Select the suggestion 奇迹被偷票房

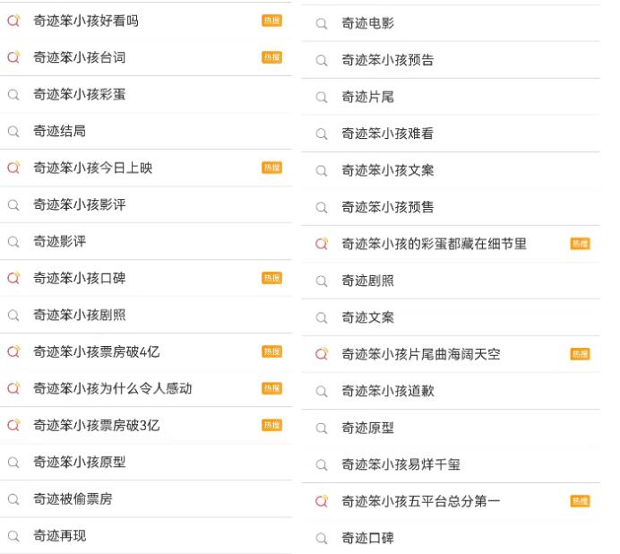(145, 499)
